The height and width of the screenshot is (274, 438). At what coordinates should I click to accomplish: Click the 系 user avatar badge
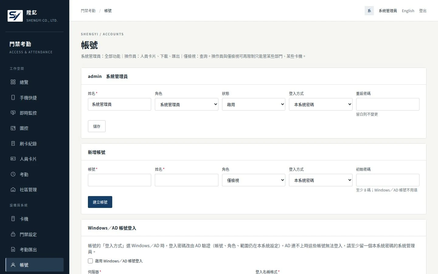click(x=369, y=11)
